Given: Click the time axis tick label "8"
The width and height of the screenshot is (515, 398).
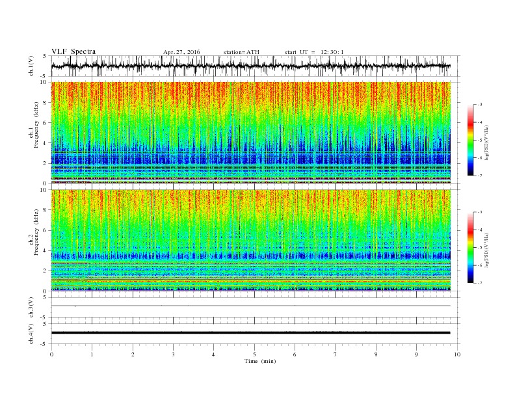Looking at the screenshot, I should tap(376, 354).
